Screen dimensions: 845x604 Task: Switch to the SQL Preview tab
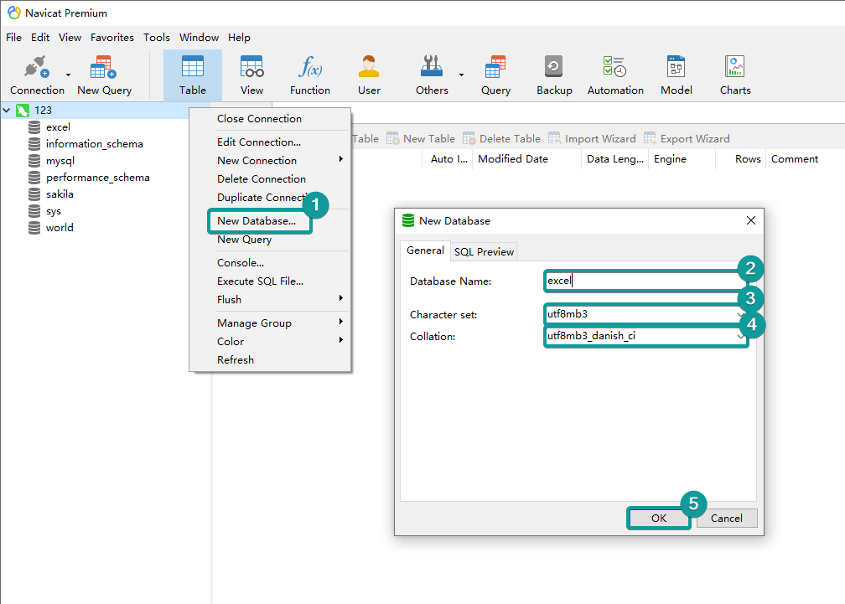pyautogui.click(x=484, y=251)
